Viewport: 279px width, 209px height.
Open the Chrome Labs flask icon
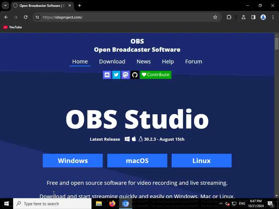click(244, 17)
